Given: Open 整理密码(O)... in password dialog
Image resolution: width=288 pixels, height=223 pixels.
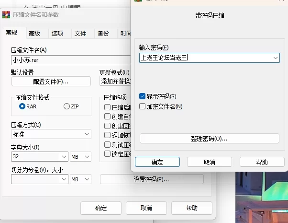Looking at the screenshot, I should [x=209, y=139].
